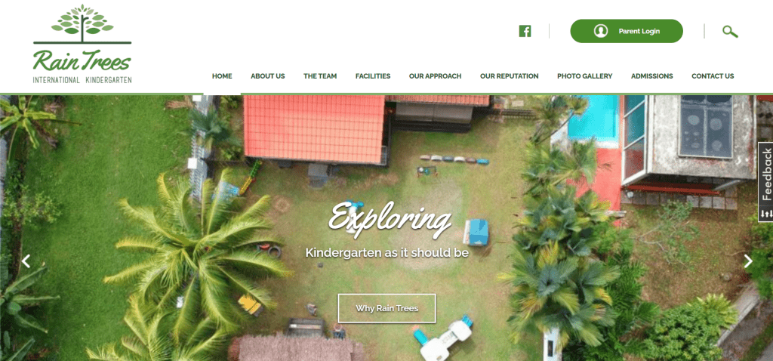Click the search magnifier icon
Image resolution: width=773 pixels, height=361 pixels.
[x=730, y=32]
